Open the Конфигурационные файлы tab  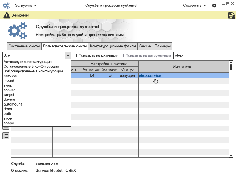point(113,46)
